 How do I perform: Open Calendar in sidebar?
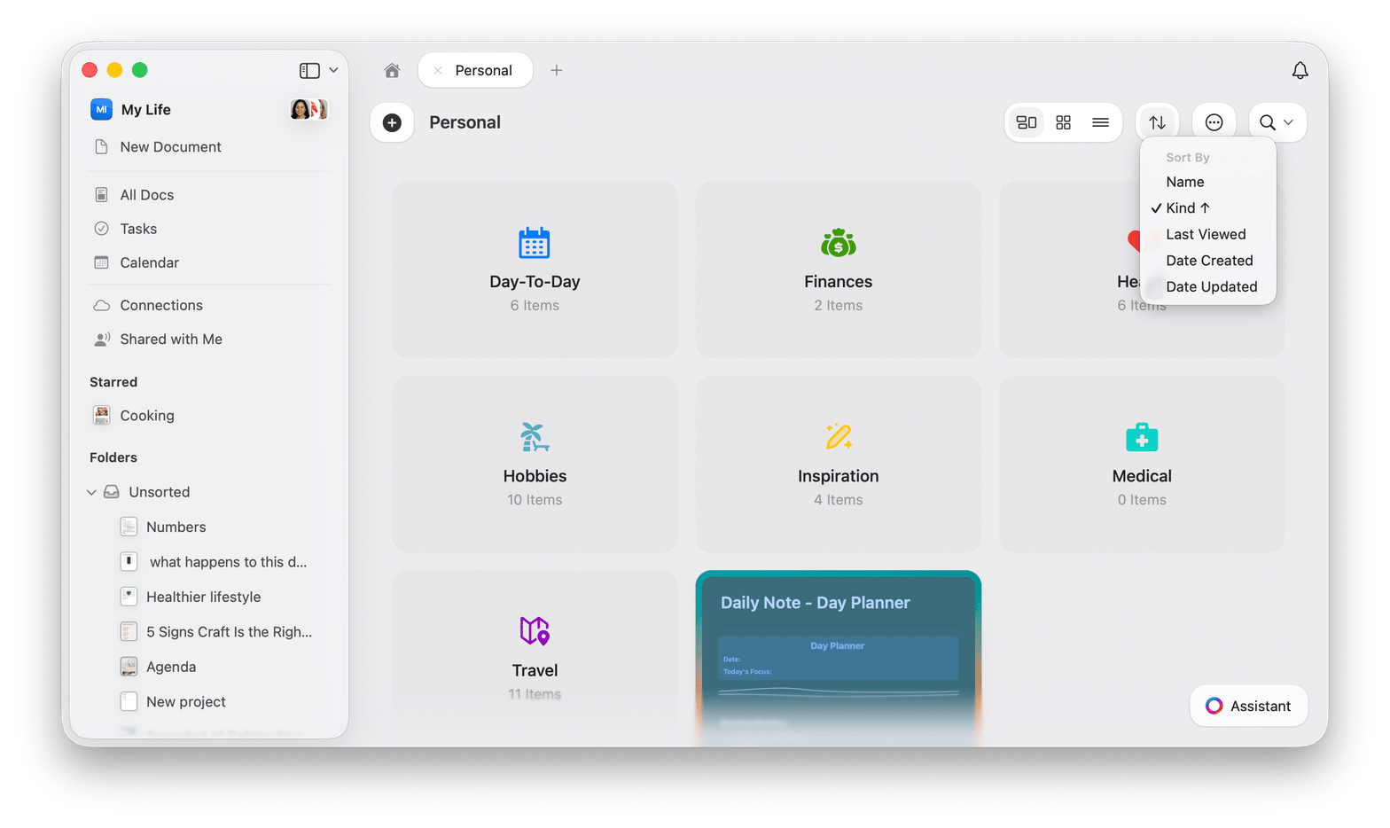coord(149,262)
